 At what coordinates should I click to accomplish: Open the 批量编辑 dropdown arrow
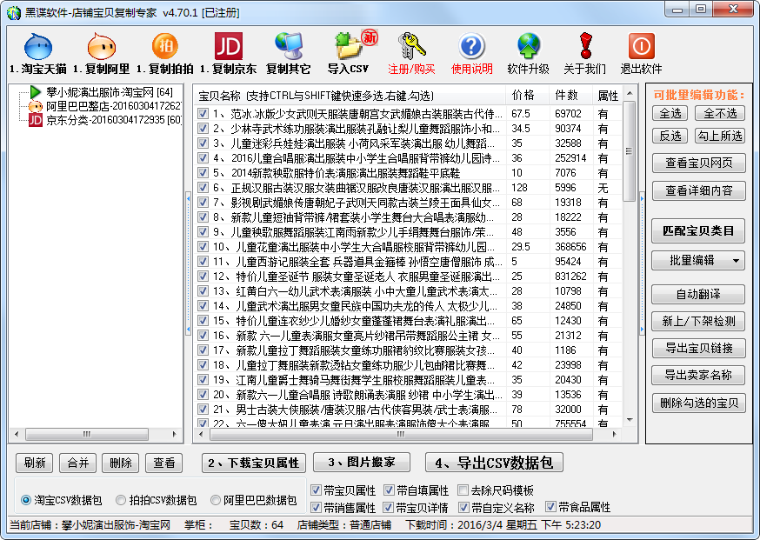tap(736, 260)
